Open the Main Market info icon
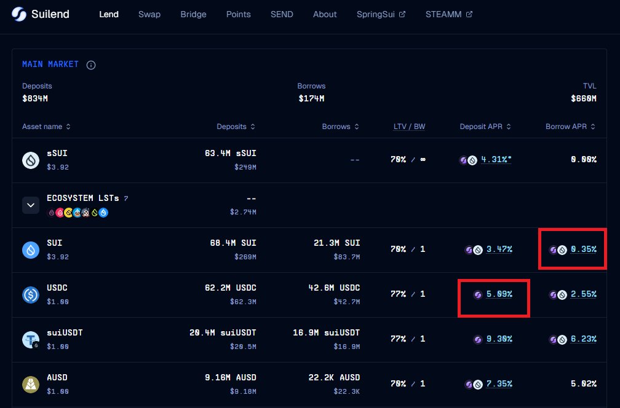The height and width of the screenshot is (408, 620). (91, 65)
